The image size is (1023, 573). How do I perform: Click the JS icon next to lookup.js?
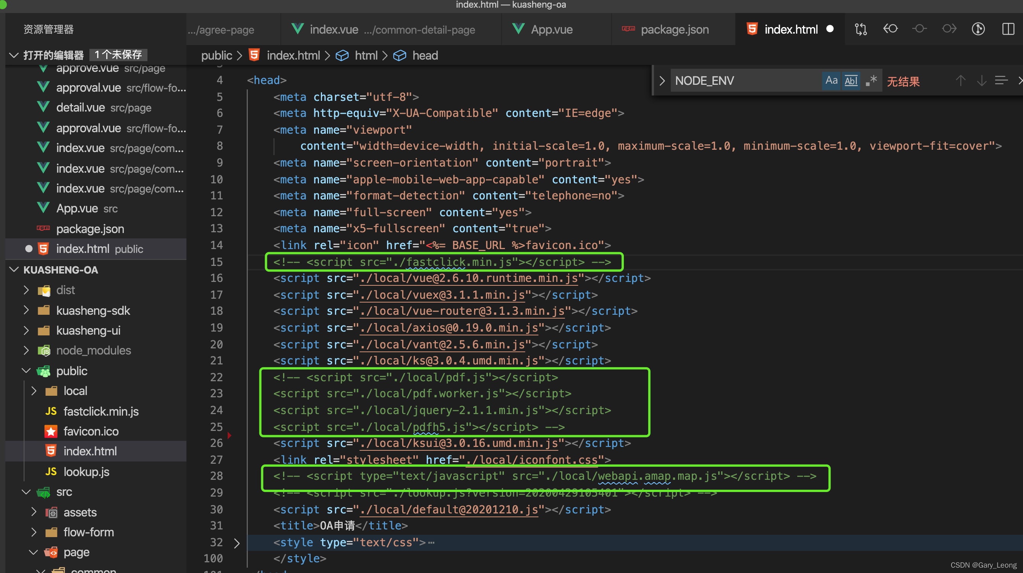pyautogui.click(x=51, y=471)
